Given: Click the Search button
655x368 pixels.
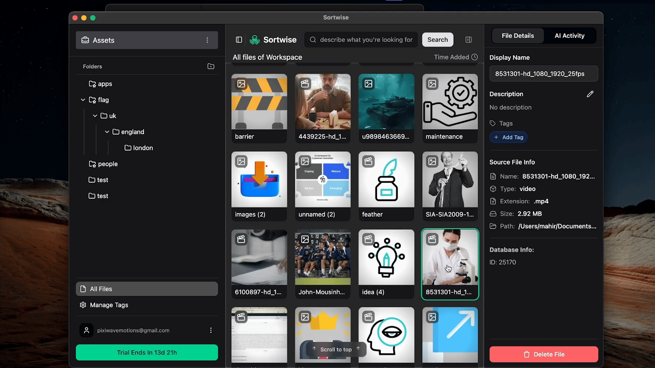Looking at the screenshot, I should pyautogui.click(x=438, y=40).
